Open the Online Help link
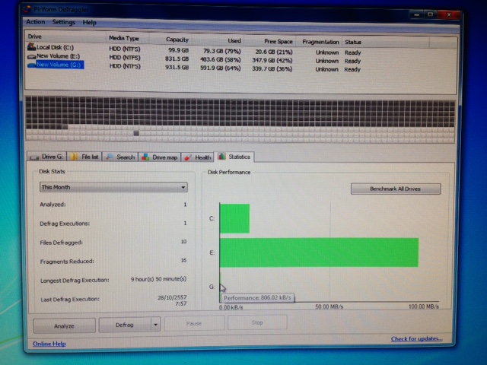This screenshot has width=487, height=365. (x=49, y=344)
